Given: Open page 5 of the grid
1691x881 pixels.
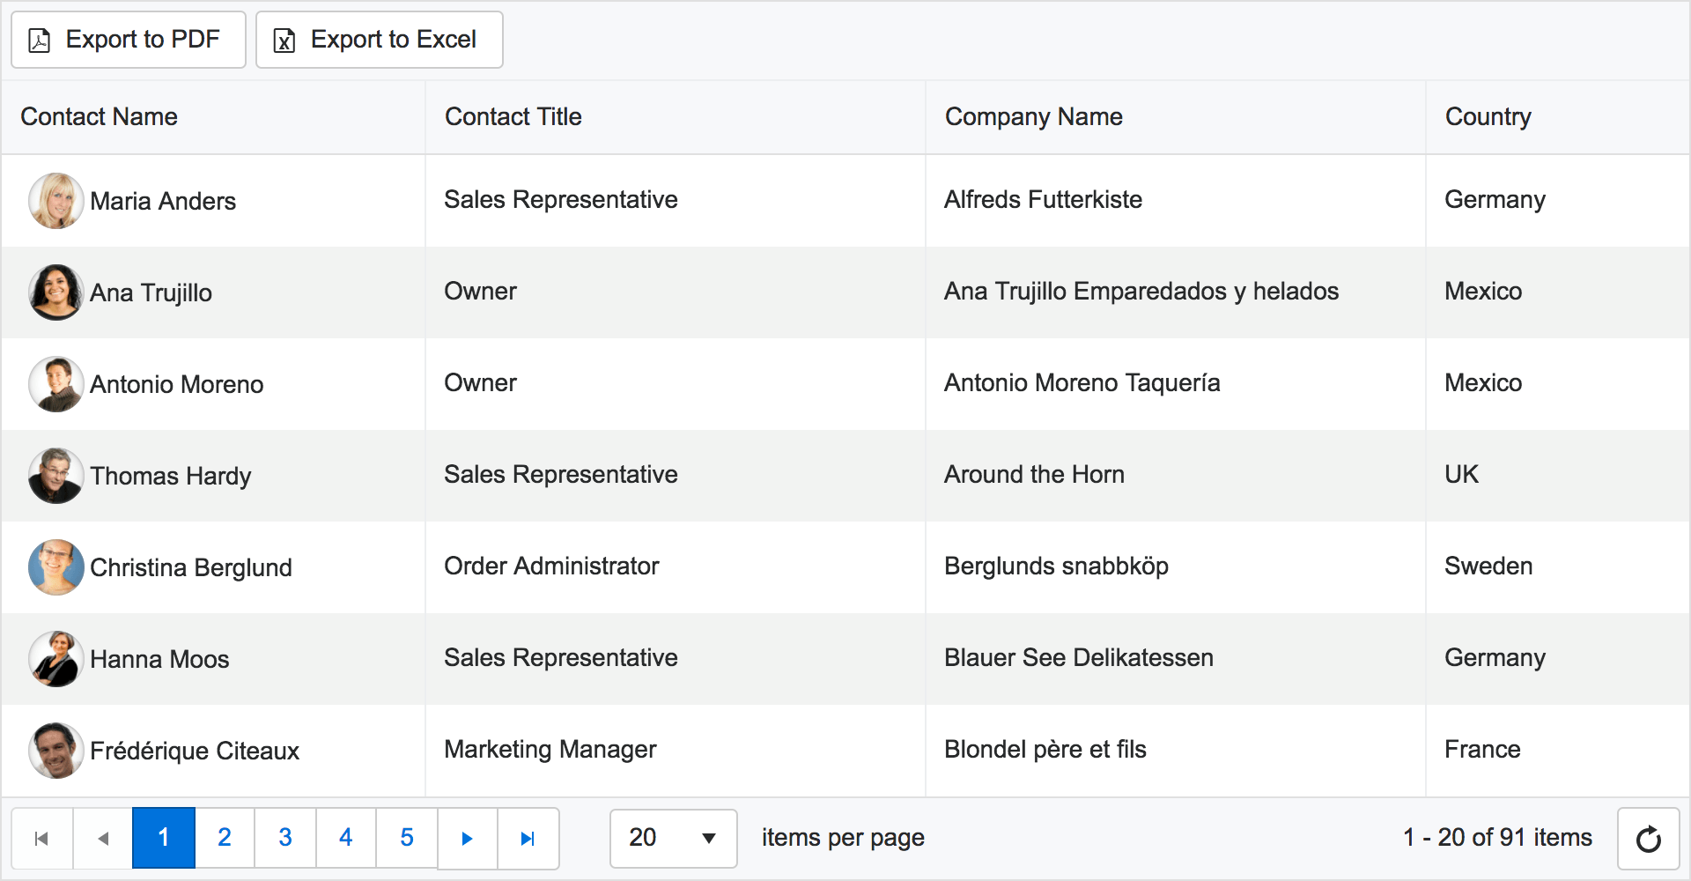Looking at the screenshot, I should click(407, 838).
